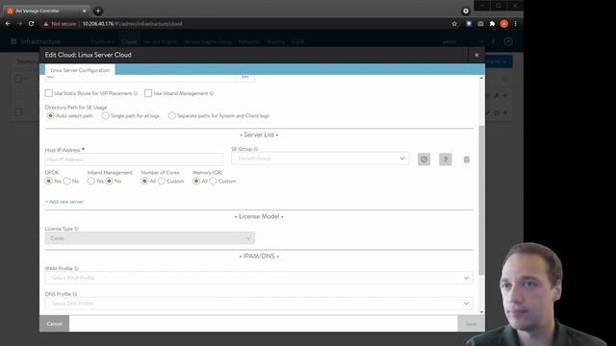This screenshot has width=616, height=346.
Task: Open the Service Engine menu item
Action: click(x=161, y=41)
